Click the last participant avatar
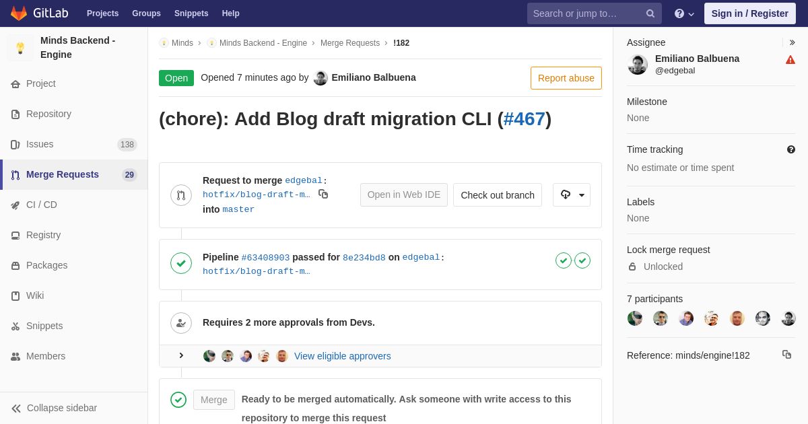 pos(788,318)
